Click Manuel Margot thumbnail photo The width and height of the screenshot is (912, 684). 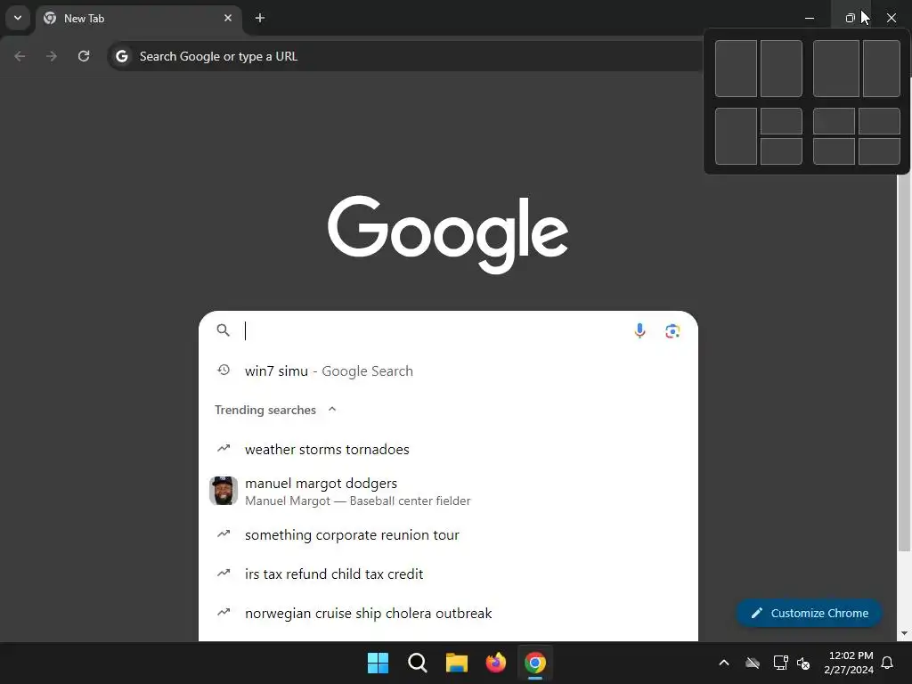point(224,491)
